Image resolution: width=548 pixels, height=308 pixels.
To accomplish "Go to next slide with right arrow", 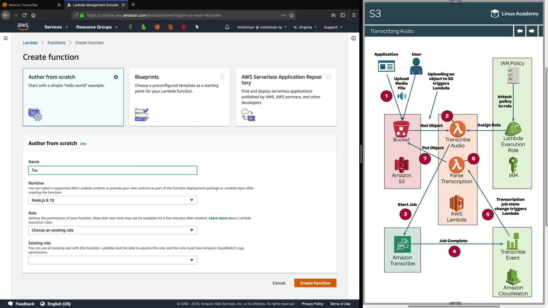I will pos(531,31).
